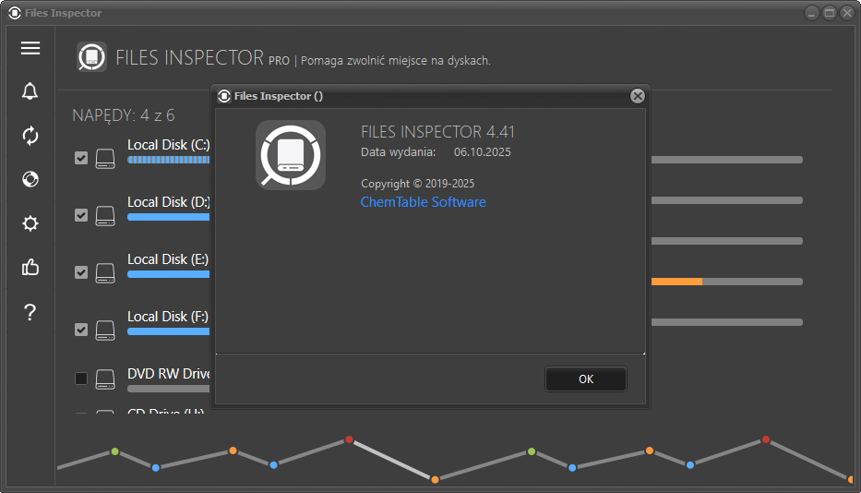Click drive icon for DVD RW Drive
Image resolution: width=861 pixels, height=493 pixels.
click(x=105, y=379)
